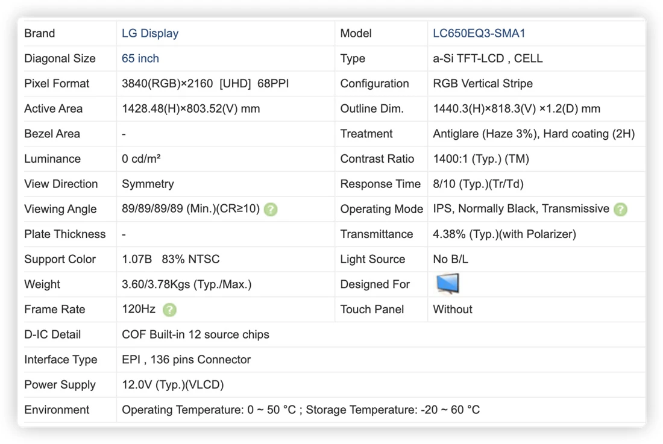Select the Operating Temperature environment text

coord(209,410)
